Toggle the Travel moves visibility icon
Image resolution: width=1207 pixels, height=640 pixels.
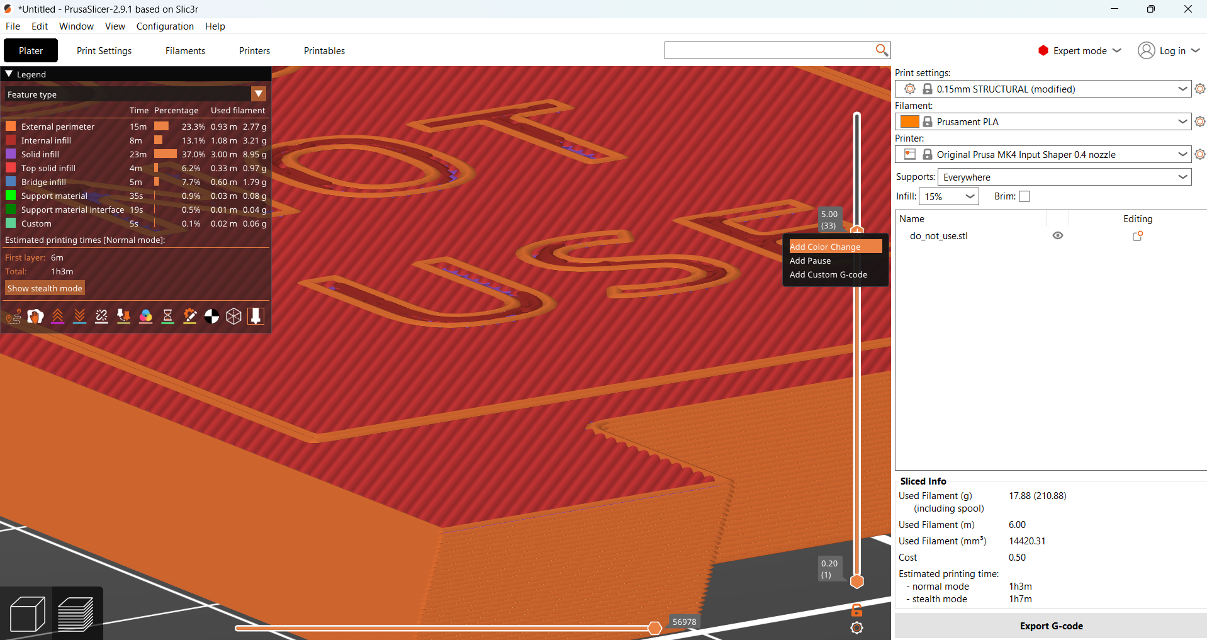(14, 317)
